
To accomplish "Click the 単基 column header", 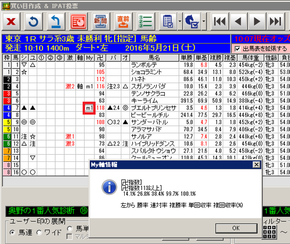I will click(x=201, y=57).
